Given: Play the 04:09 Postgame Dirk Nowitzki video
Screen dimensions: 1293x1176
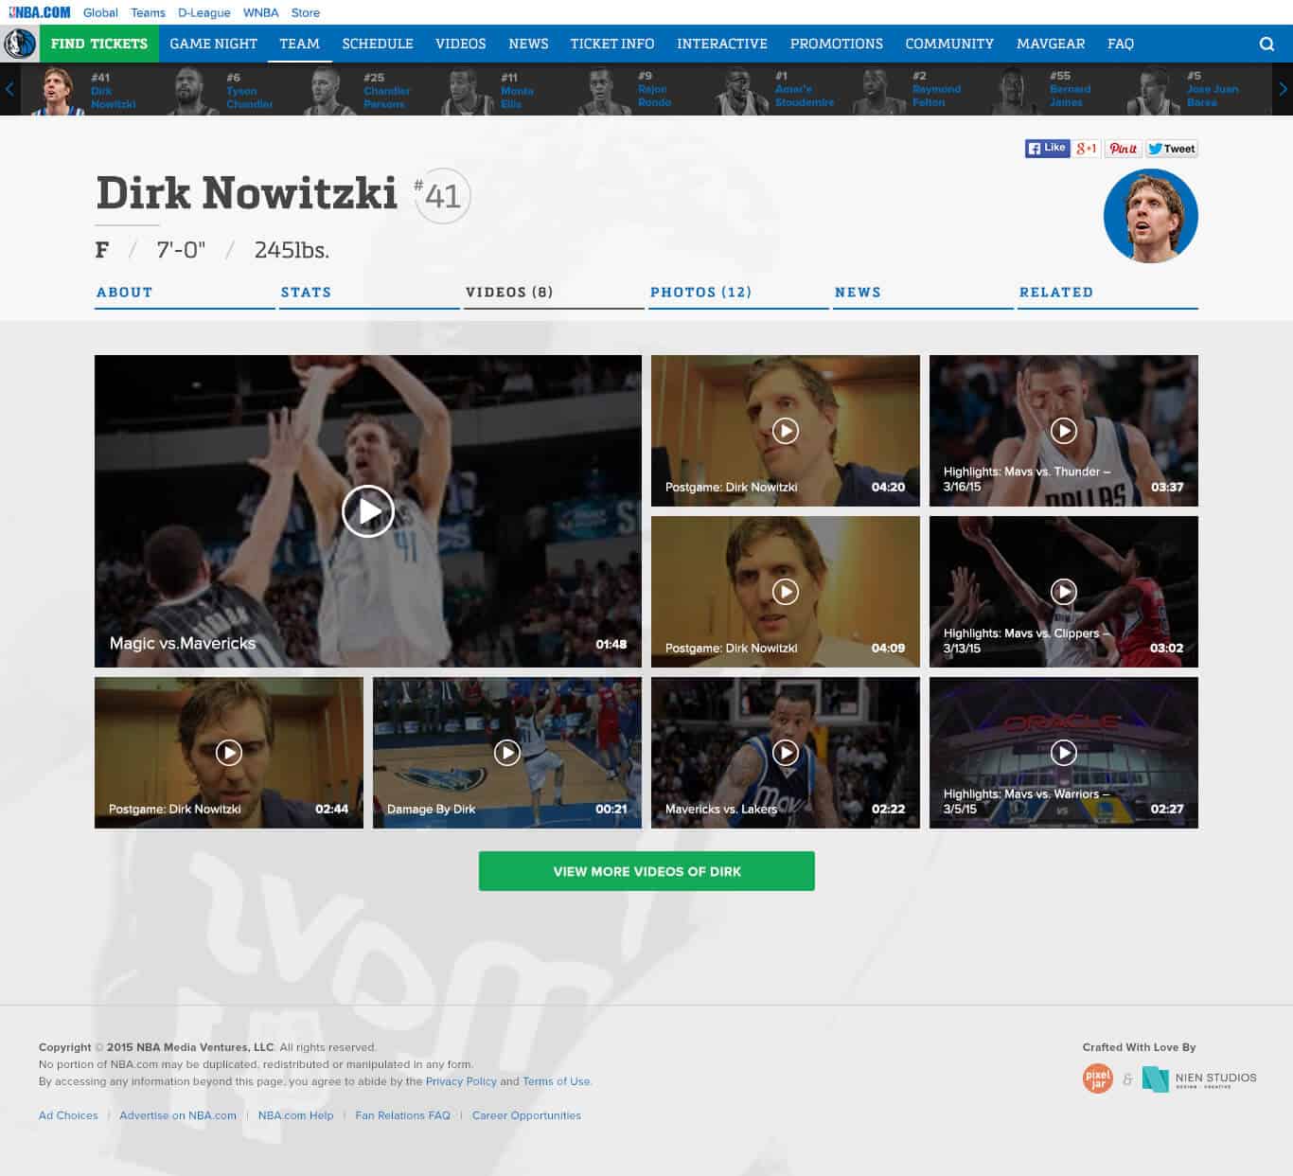Looking at the screenshot, I should pyautogui.click(x=786, y=592).
